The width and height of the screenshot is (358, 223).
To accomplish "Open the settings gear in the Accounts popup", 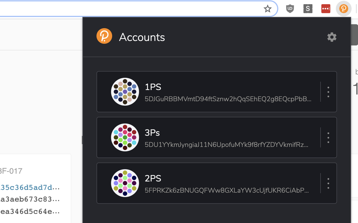I will pyautogui.click(x=332, y=37).
